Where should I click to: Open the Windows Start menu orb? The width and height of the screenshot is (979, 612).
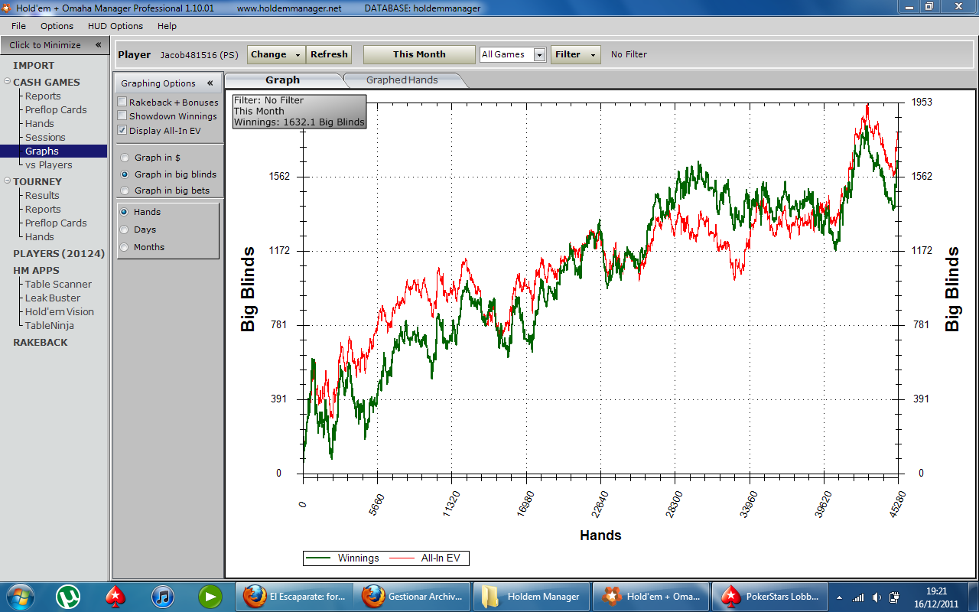pos(19,596)
